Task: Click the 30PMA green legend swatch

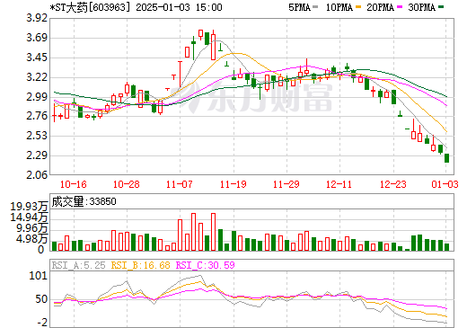Action: tap(441, 7)
